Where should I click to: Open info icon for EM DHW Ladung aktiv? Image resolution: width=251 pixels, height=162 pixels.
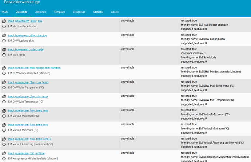coord(4,41)
